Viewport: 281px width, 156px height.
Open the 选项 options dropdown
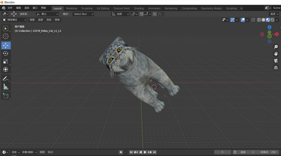pyautogui.click(x=274, y=14)
